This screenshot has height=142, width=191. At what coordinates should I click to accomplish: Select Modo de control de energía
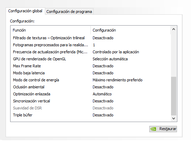[91, 80]
